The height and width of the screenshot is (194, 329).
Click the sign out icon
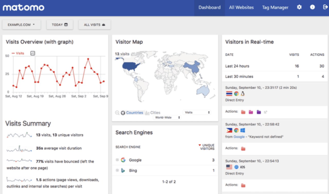pyautogui.click(x=325, y=7)
